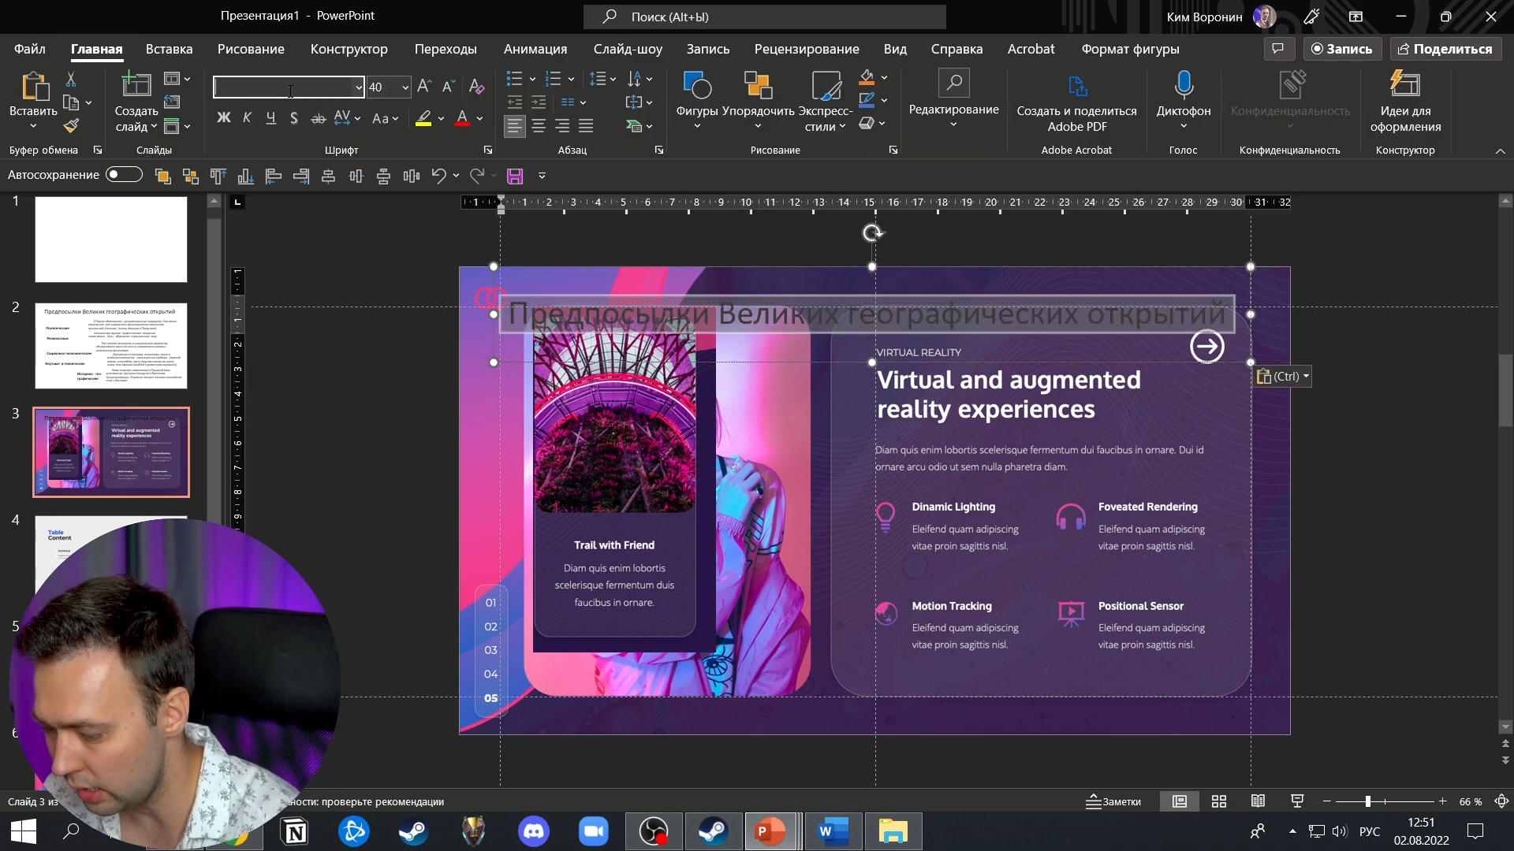Image resolution: width=1514 pixels, height=851 pixels.
Task: Click the Save icon in quick access toolbar
Action: coord(515,176)
